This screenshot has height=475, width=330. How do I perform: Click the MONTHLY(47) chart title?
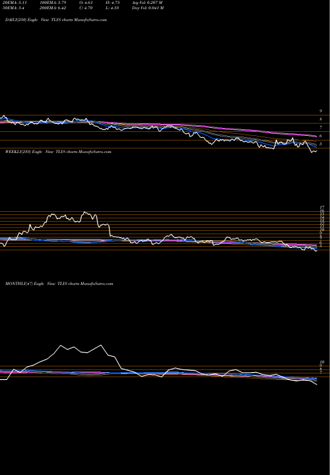(x=59, y=284)
